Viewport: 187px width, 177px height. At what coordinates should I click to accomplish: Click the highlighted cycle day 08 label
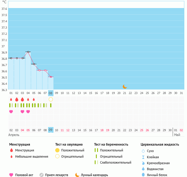(51, 93)
